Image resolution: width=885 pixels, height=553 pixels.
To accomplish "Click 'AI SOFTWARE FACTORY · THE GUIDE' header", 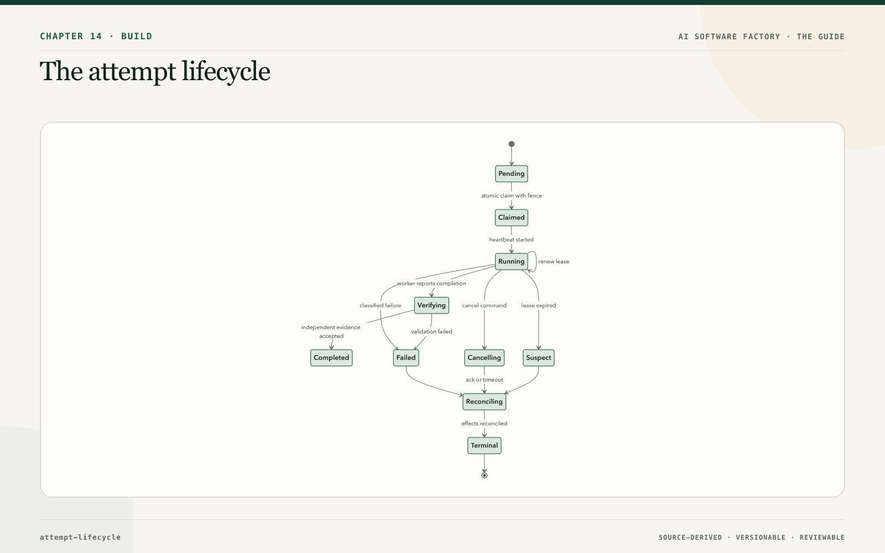I will (x=762, y=36).
